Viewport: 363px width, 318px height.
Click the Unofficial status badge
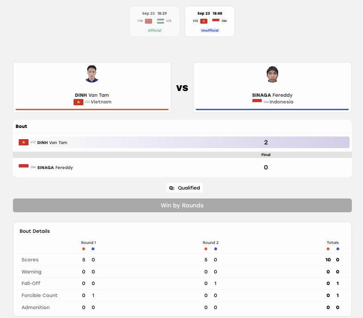coord(210,30)
